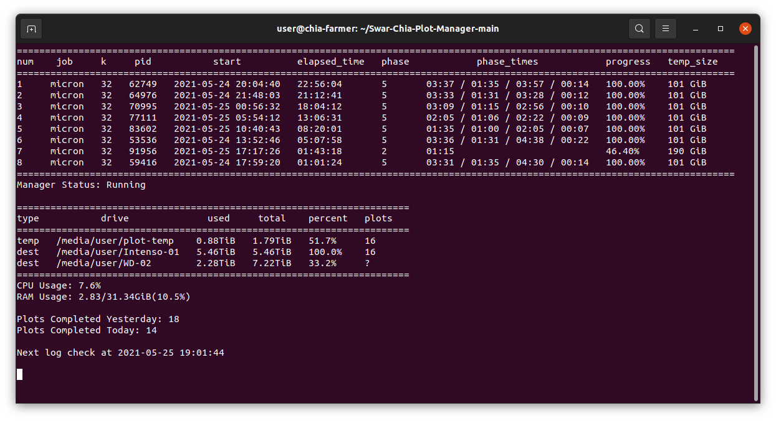Image resolution: width=776 pixels, height=421 pixels.
Task: Click the window title showing Swar-Chia-Plot-Manager-main
Action: (388, 28)
